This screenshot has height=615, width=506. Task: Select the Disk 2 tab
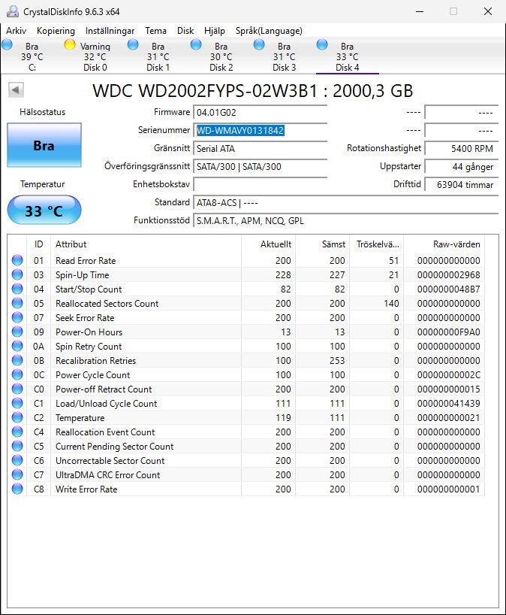[221, 57]
